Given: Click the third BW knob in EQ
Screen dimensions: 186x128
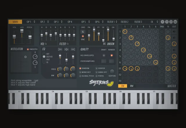Looking at the screenshot, I should click(x=73, y=75).
